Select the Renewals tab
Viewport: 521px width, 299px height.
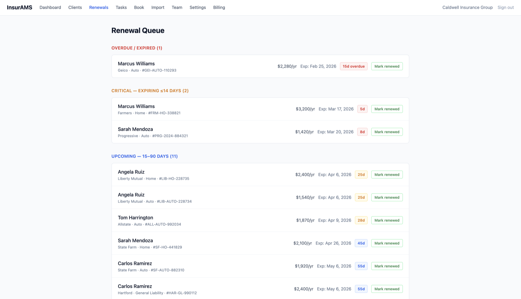click(x=99, y=7)
